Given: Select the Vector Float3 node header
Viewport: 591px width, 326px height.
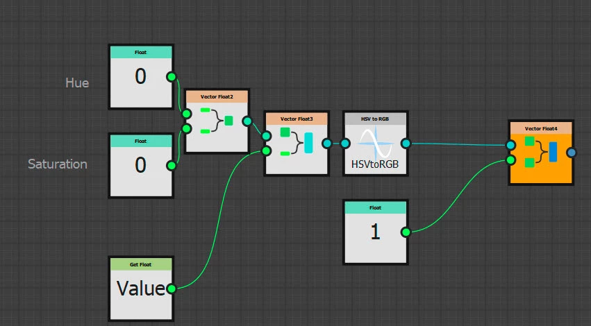Looking at the screenshot, I should pyautogui.click(x=297, y=119).
